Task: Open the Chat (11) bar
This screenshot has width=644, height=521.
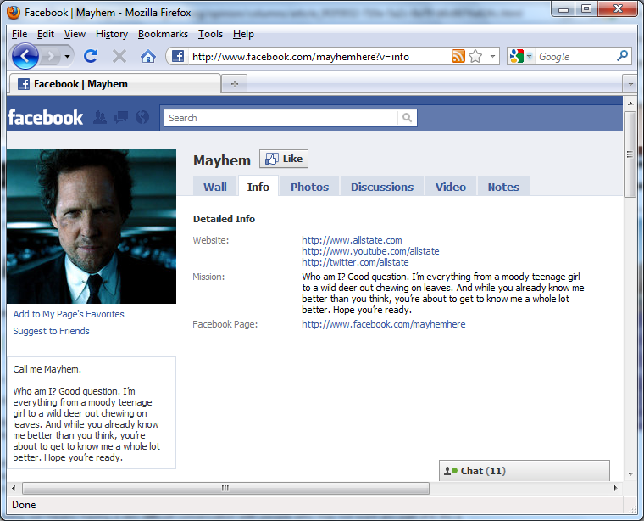Action: pyautogui.click(x=524, y=471)
